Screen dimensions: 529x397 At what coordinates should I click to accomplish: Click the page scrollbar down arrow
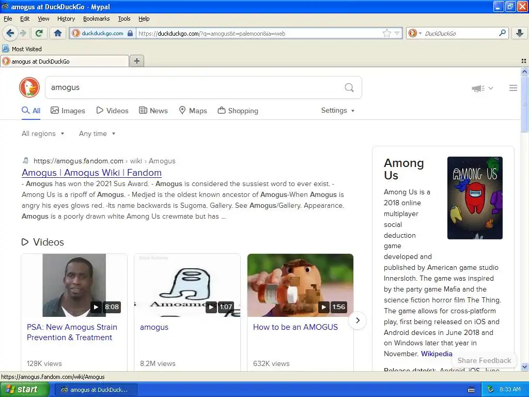(524, 367)
